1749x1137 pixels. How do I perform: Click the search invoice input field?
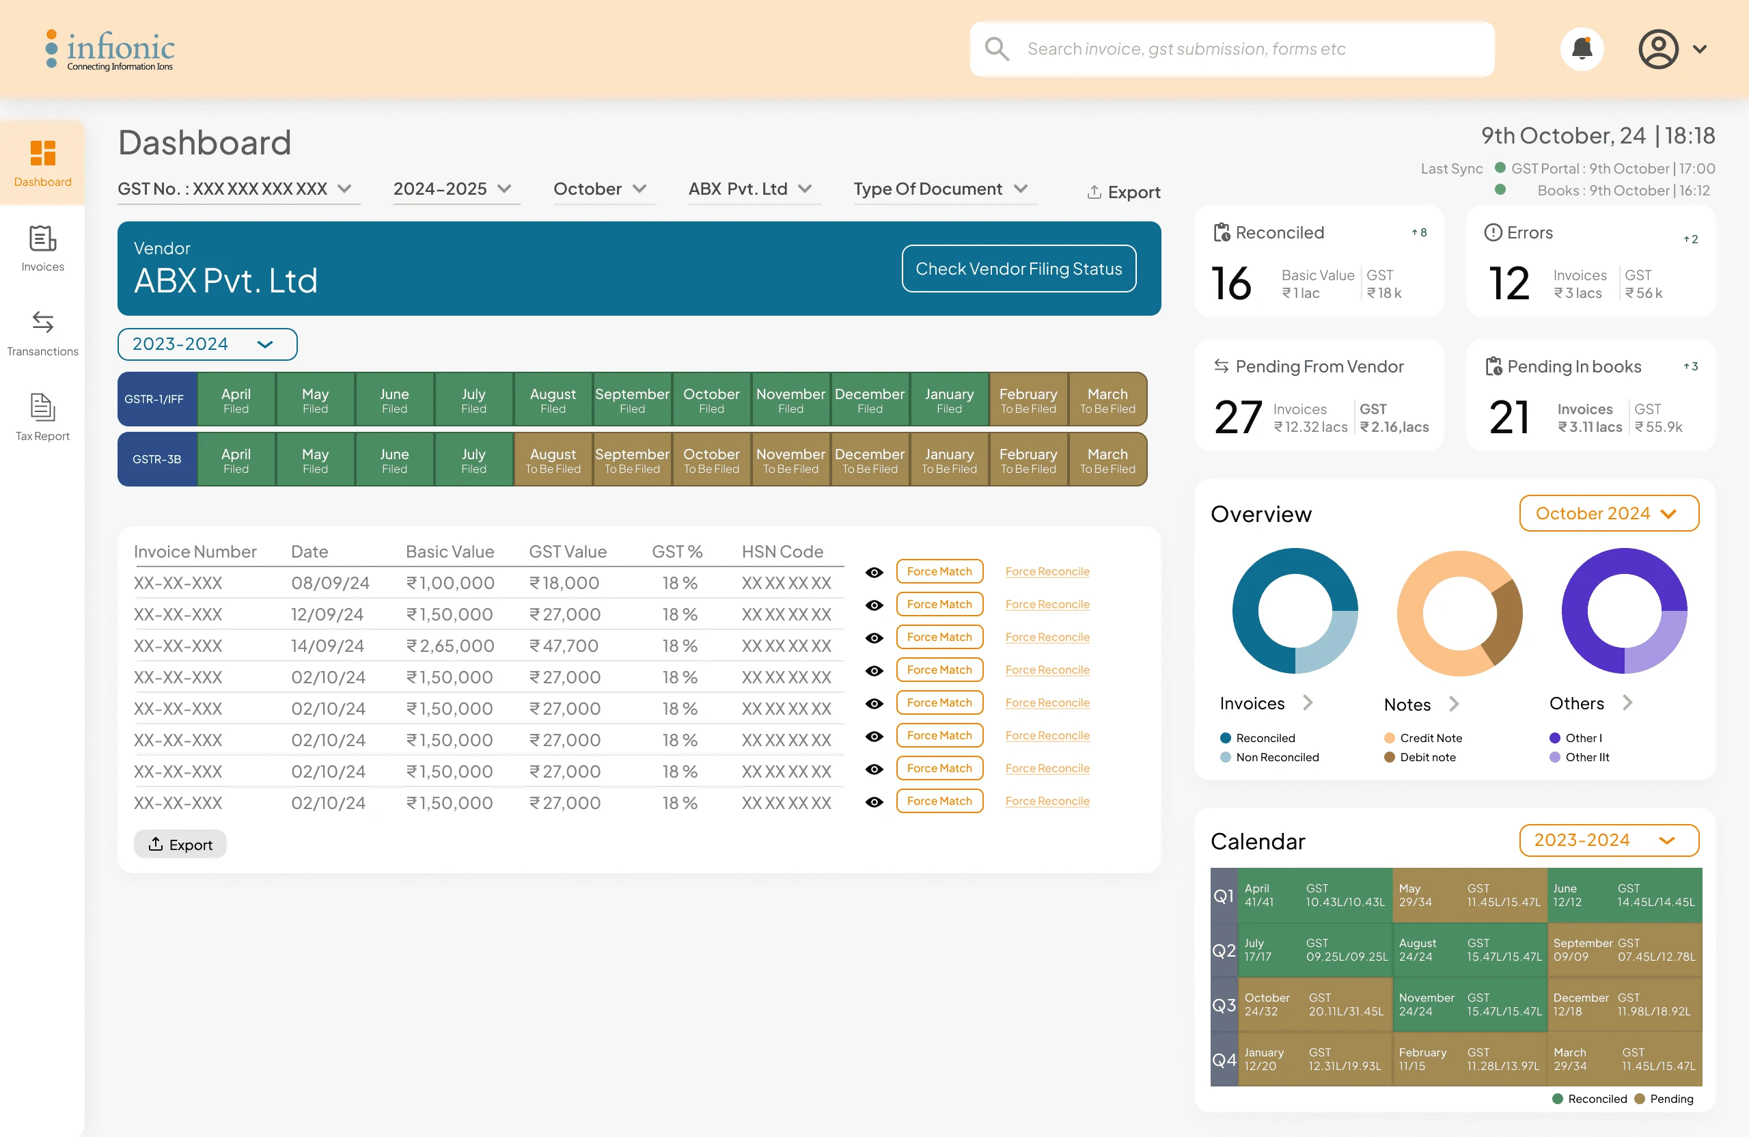1250,49
